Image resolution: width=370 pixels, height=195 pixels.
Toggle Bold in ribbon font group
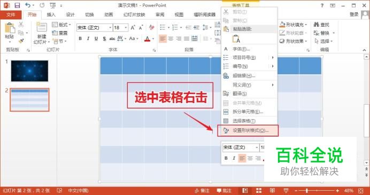80,38
